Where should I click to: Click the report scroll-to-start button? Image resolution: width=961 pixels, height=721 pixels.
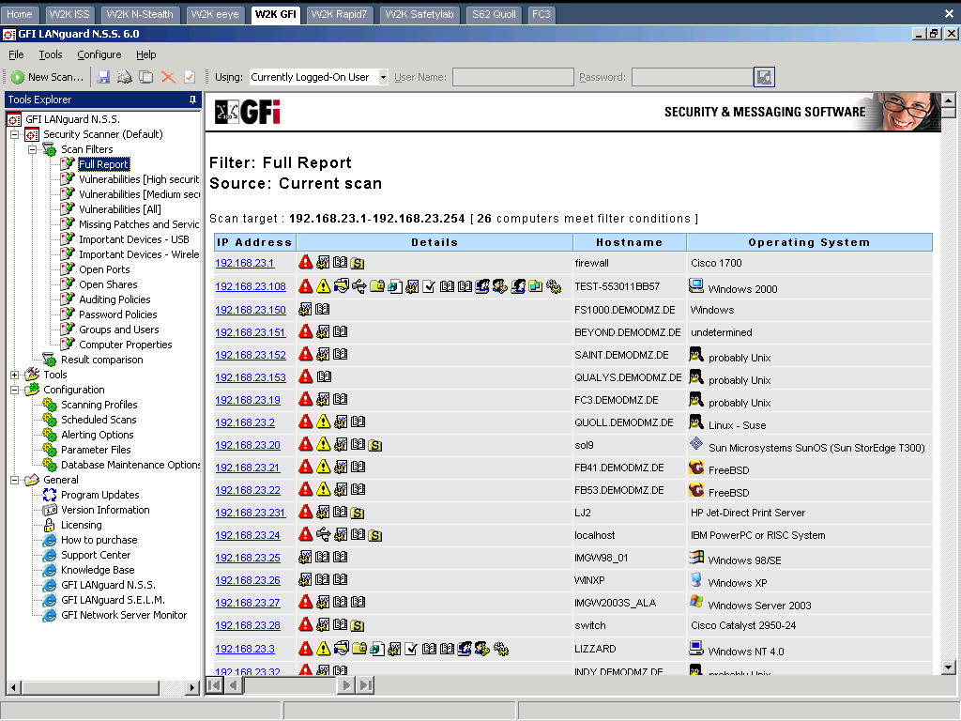(215, 685)
